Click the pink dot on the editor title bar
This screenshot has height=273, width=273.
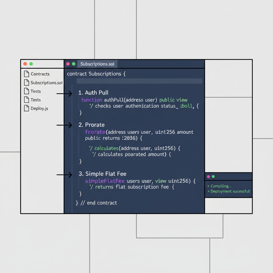click(x=68, y=64)
